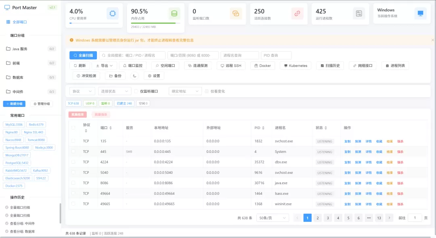Click the memory usage database icon

click(174, 13)
